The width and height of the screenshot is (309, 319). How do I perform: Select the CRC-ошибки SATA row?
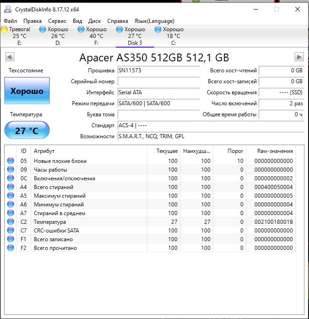(x=150, y=231)
